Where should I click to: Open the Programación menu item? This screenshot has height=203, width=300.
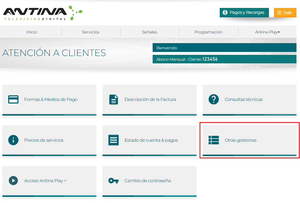[x=208, y=32]
